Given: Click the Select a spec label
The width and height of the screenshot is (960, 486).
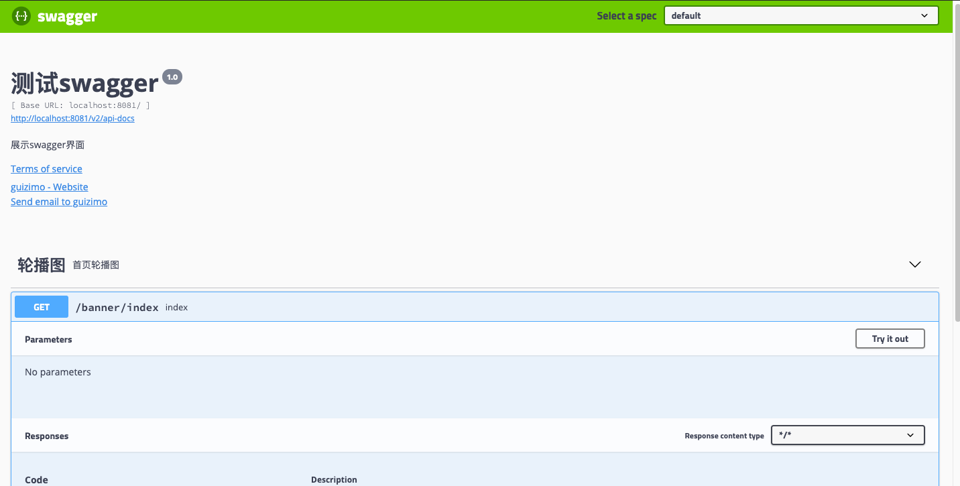Looking at the screenshot, I should [627, 15].
